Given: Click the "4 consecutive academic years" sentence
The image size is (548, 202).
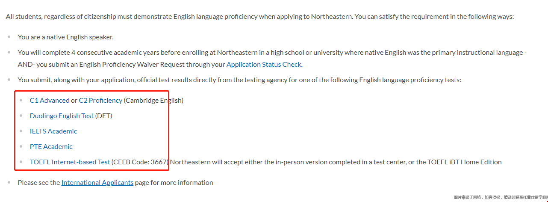Looking at the screenshot, I should (x=272, y=59).
